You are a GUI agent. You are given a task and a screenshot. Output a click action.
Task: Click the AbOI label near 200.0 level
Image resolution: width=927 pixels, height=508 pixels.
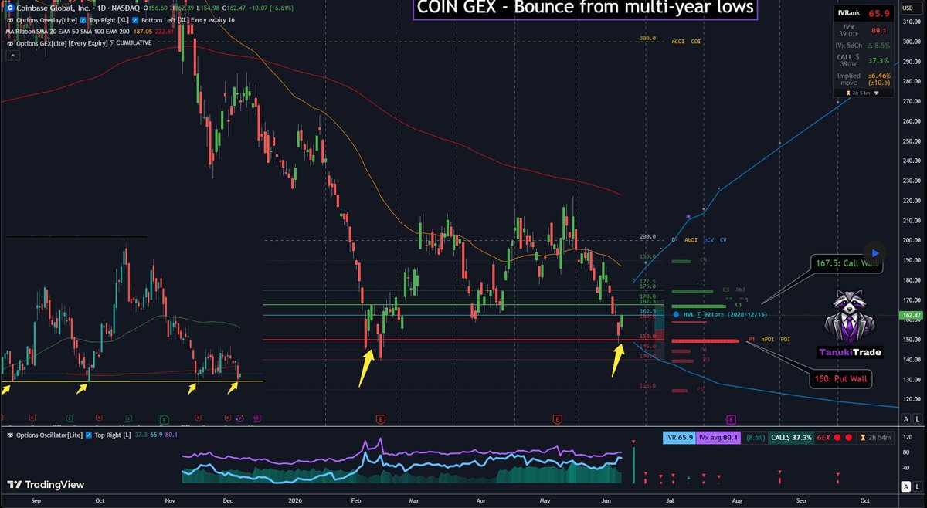click(690, 240)
